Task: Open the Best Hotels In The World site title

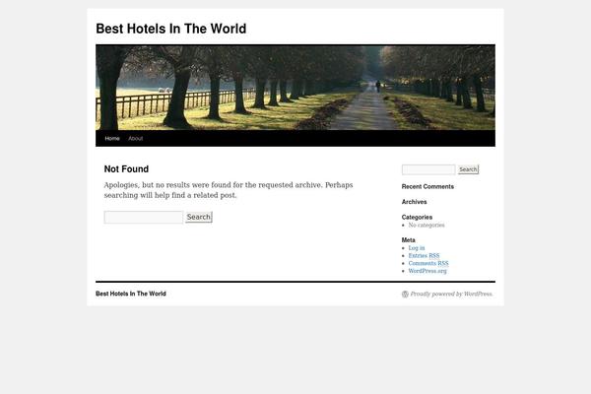Action: (x=171, y=29)
